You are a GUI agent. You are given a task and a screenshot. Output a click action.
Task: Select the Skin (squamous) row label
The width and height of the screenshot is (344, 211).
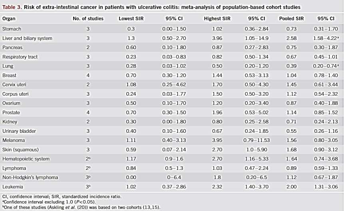tap(20, 150)
